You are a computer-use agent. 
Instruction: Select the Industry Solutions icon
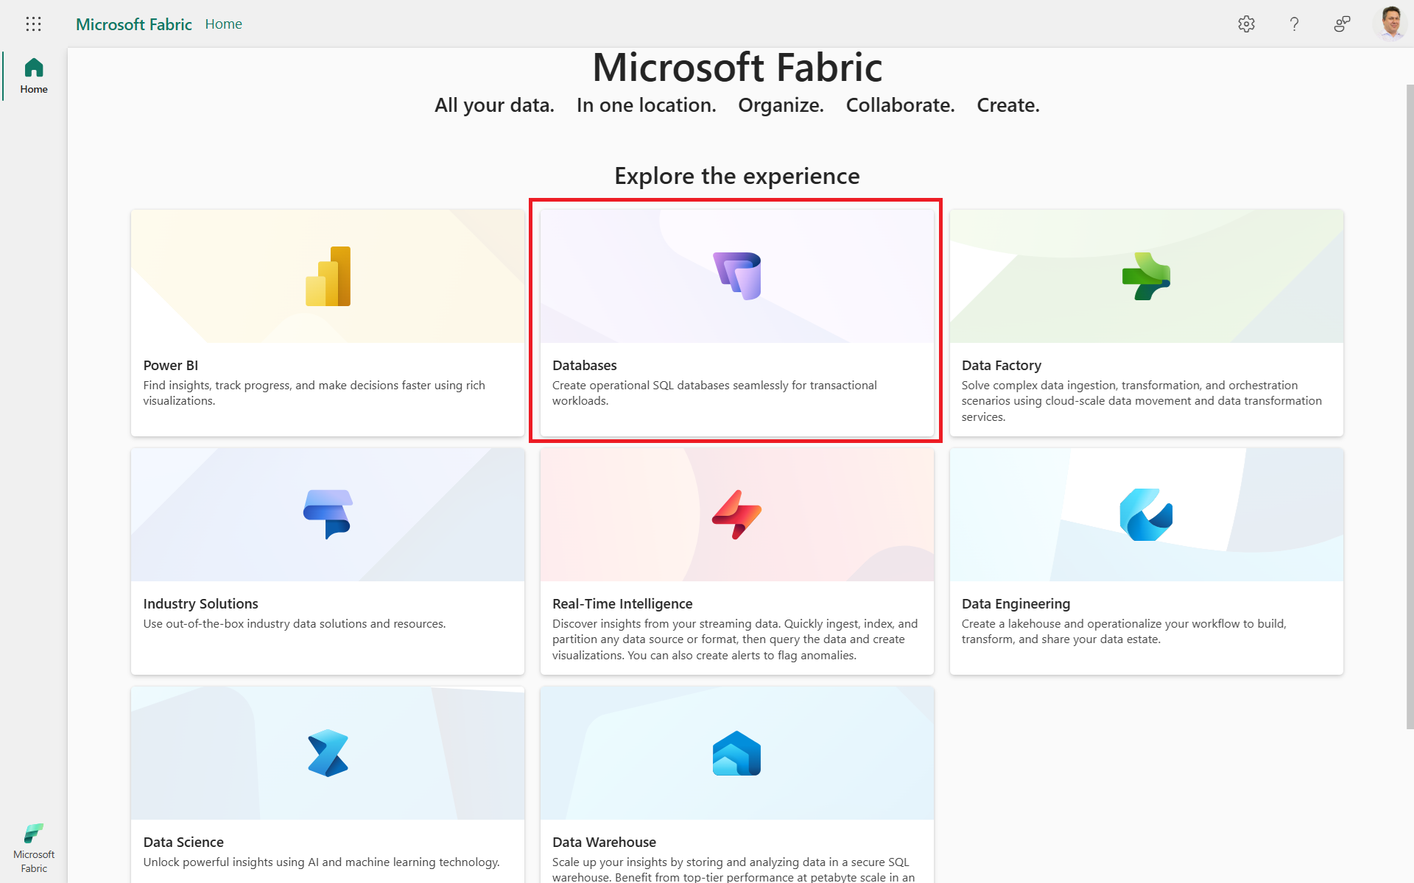tap(327, 514)
